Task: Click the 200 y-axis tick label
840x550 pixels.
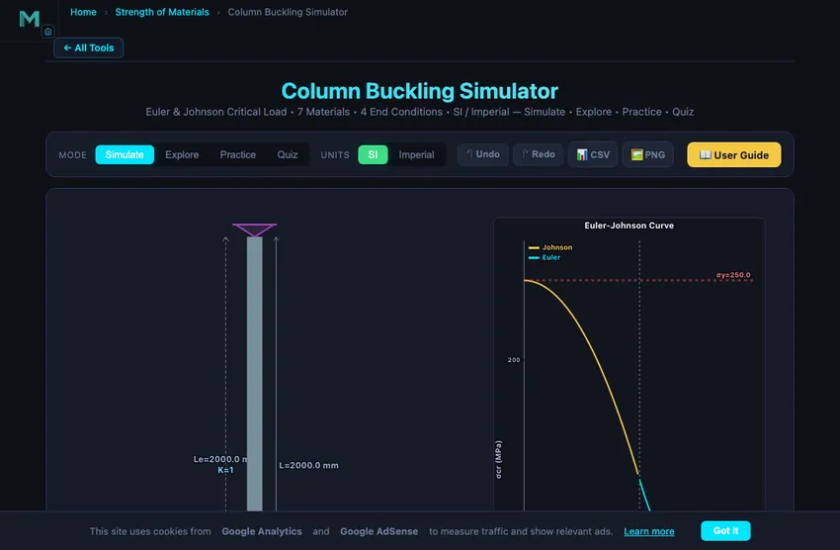Action: 514,360
